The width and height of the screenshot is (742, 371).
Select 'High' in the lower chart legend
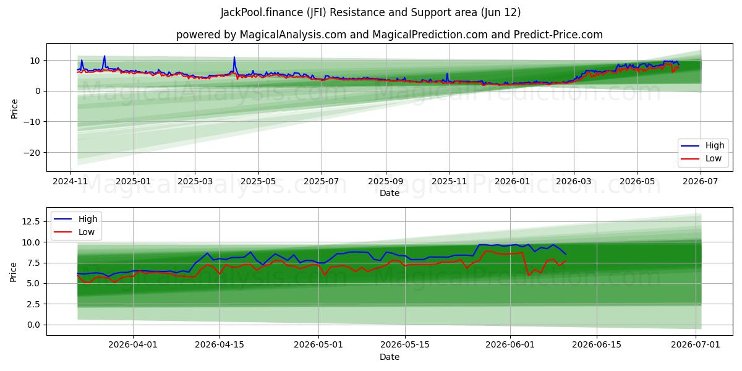click(88, 219)
